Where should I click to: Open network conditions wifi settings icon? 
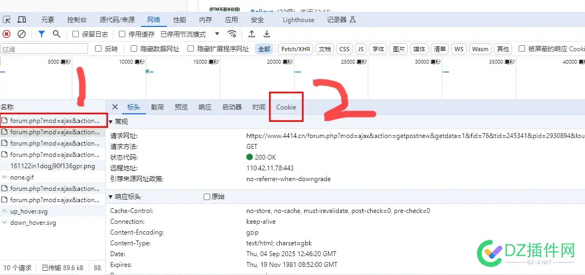click(x=232, y=35)
